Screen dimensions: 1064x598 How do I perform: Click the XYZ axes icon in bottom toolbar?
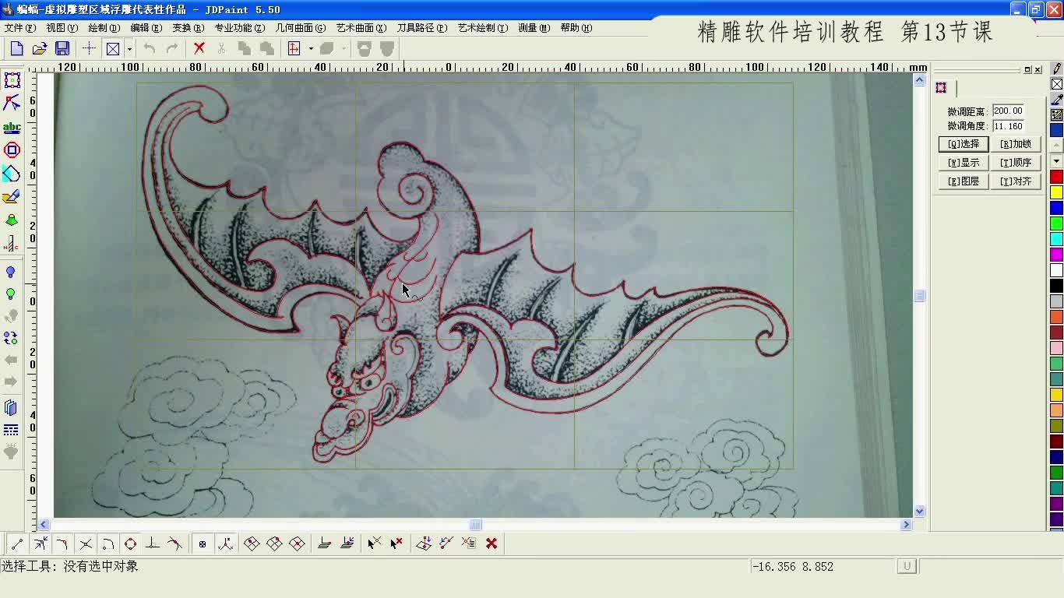[226, 543]
